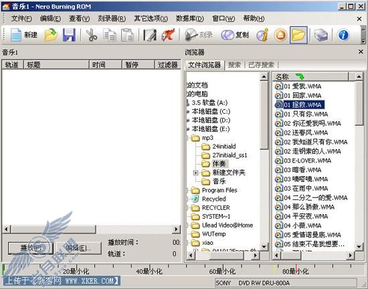Open the 编辑(E) menu

[x=50, y=18]
